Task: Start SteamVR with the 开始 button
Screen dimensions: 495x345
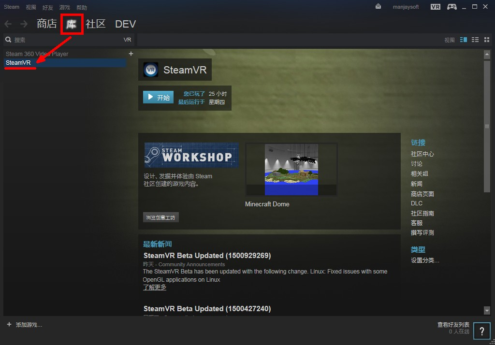Action: [x=158, y=97]
